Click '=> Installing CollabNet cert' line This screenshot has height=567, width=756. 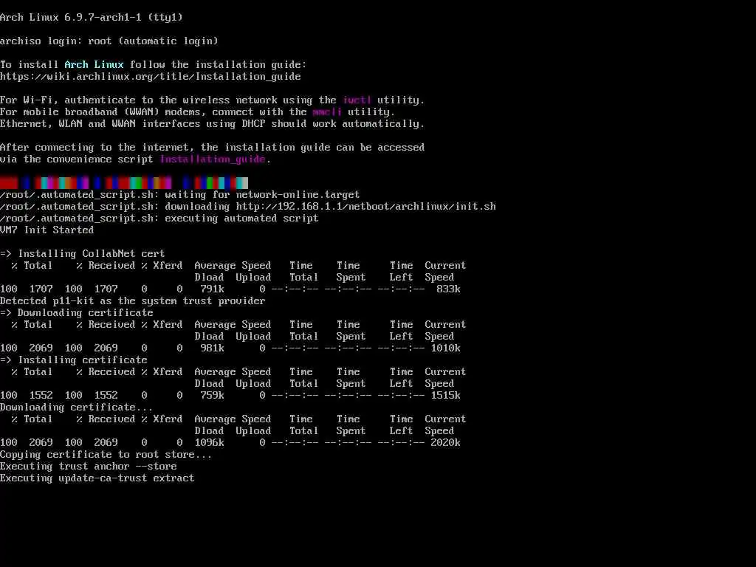point(83,254)
